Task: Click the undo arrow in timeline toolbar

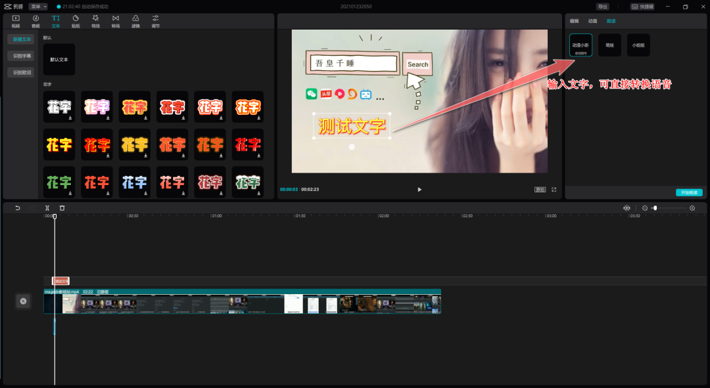Action: [x=18, y=208]
